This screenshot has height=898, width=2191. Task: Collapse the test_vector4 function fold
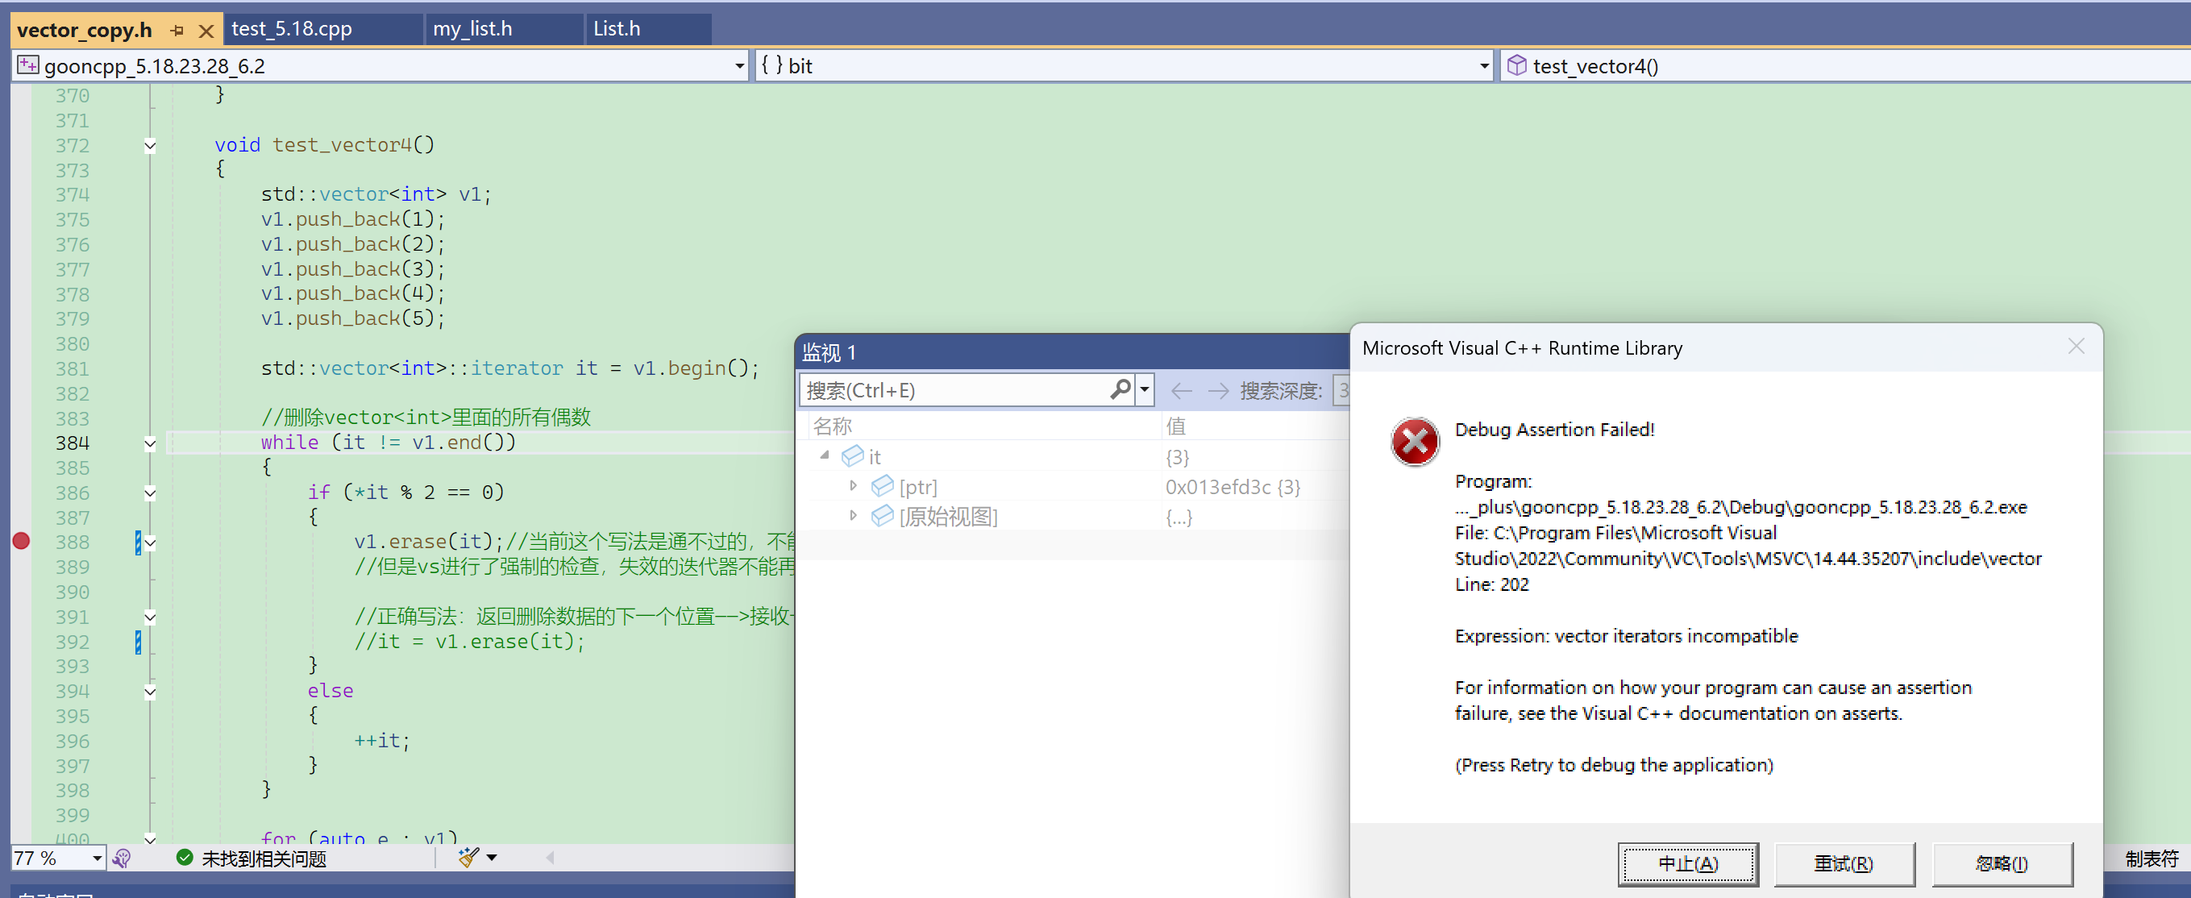(150, 145)
